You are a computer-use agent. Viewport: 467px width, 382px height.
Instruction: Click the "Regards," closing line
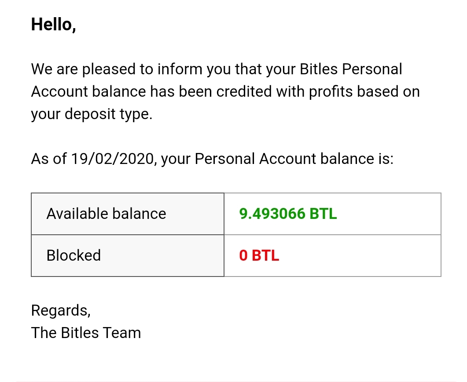pyautogui.click(x=61, y=310)
